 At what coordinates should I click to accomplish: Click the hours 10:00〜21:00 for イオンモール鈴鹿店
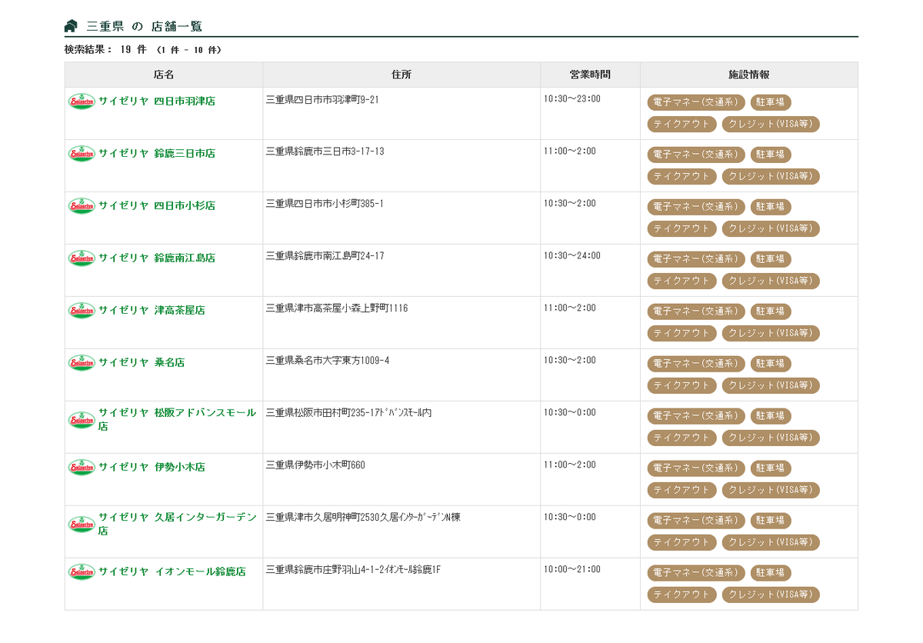(572, 570)
